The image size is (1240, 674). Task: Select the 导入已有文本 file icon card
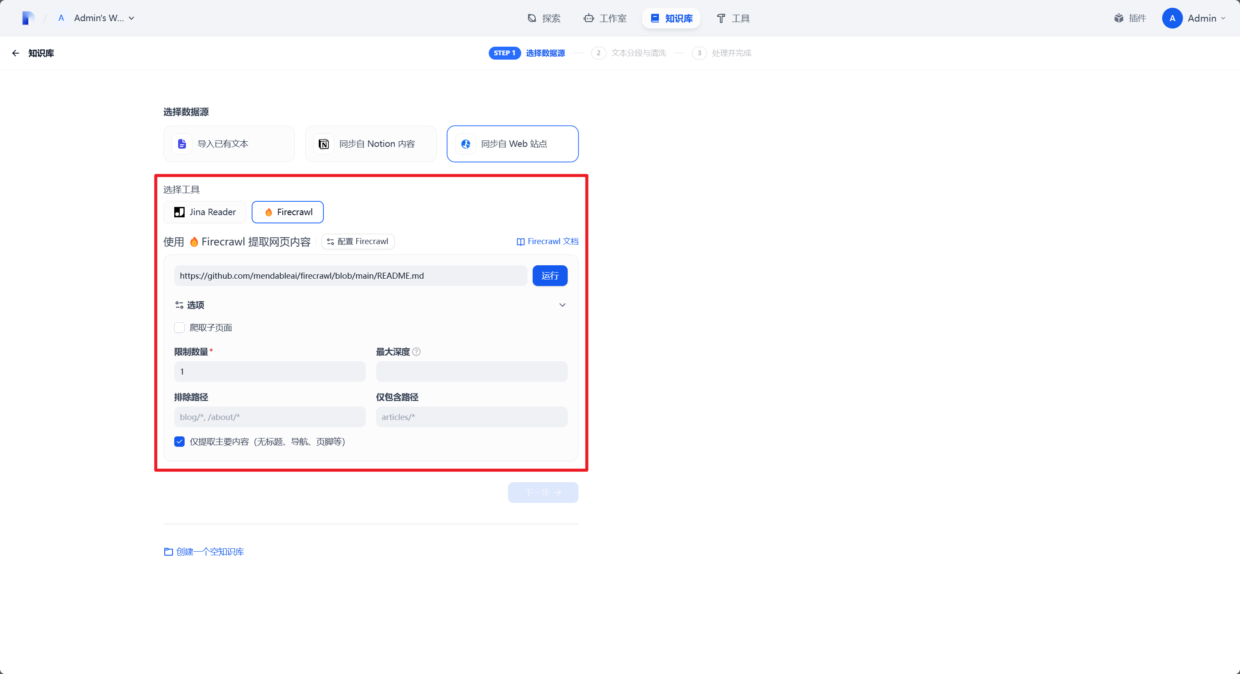point(182,144)
